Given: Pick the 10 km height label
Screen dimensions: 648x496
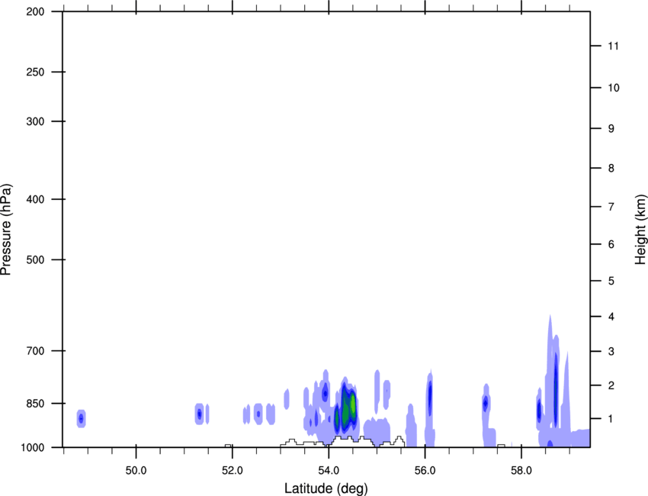Looking at the screenshot, I should click(x=614, y=88).
